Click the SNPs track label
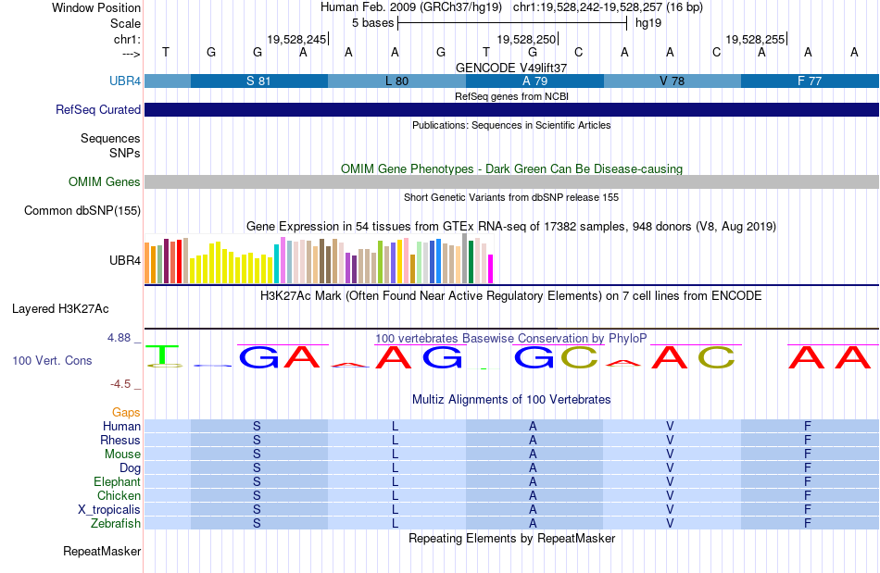 coord(125,153)
